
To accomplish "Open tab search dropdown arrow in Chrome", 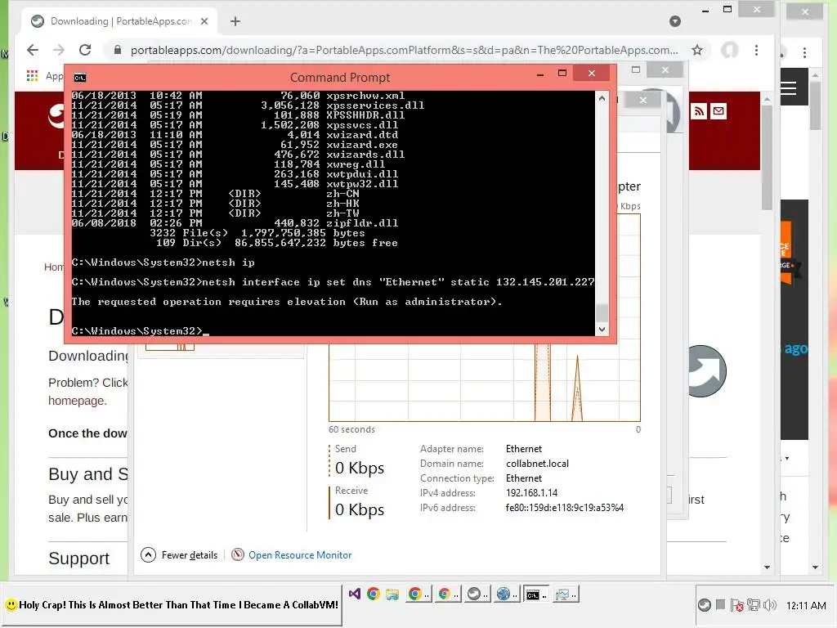I will pyautogui.click(x=675, y=21).
